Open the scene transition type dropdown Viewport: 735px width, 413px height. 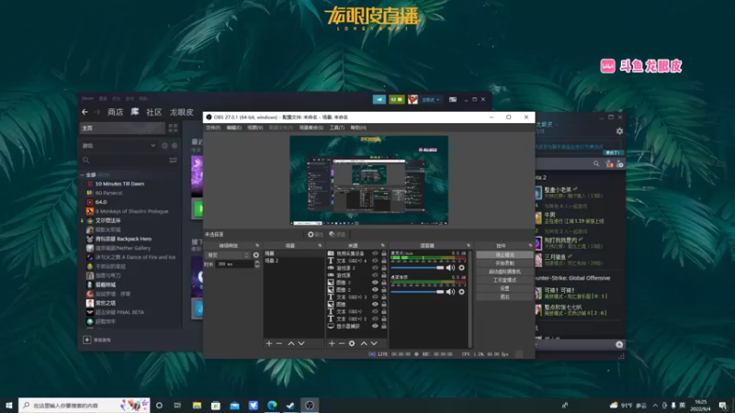pyautogui.click(x=228, y=255)
